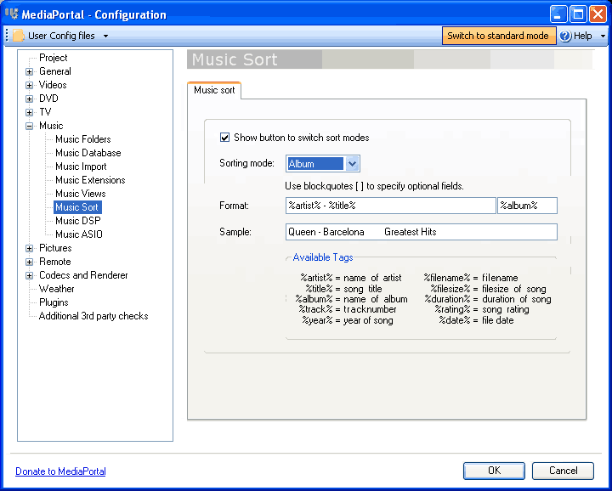Expand the Codecs and Renderer node

pyautogui.click(x=29, y=275)
